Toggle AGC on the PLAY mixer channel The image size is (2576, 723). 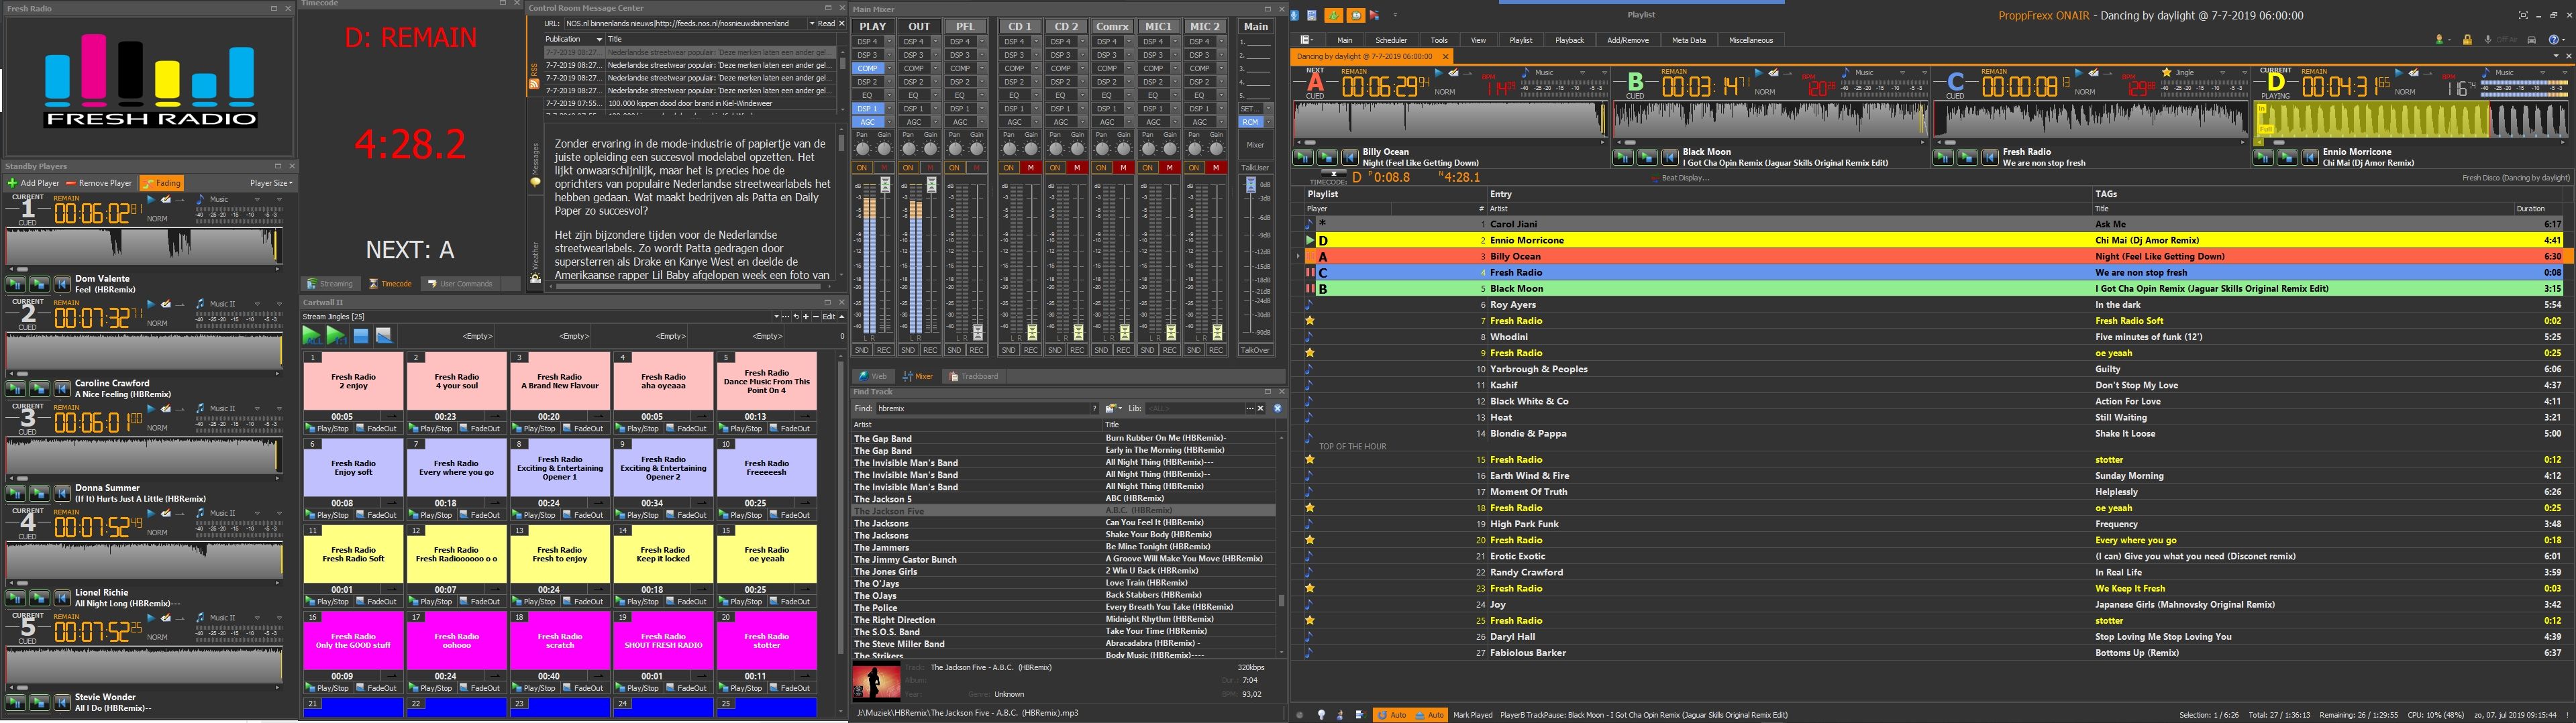pyautogui.click(x=867, y=122)
